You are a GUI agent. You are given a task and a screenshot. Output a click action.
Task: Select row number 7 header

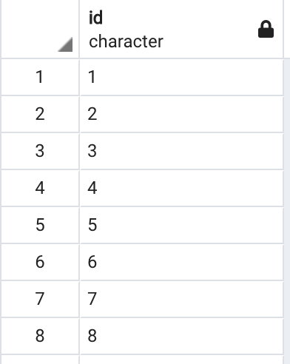[40, 299]
